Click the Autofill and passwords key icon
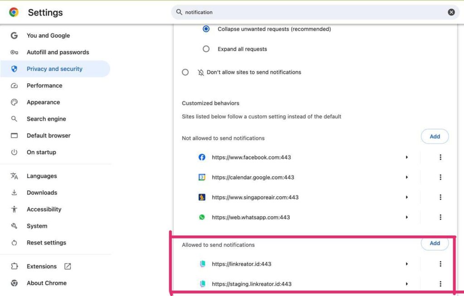 tap(14, 53)
